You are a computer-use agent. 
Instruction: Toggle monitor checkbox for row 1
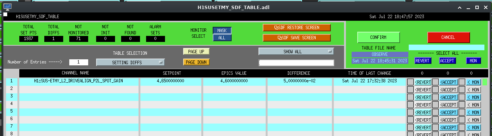[x=462, y=82]
